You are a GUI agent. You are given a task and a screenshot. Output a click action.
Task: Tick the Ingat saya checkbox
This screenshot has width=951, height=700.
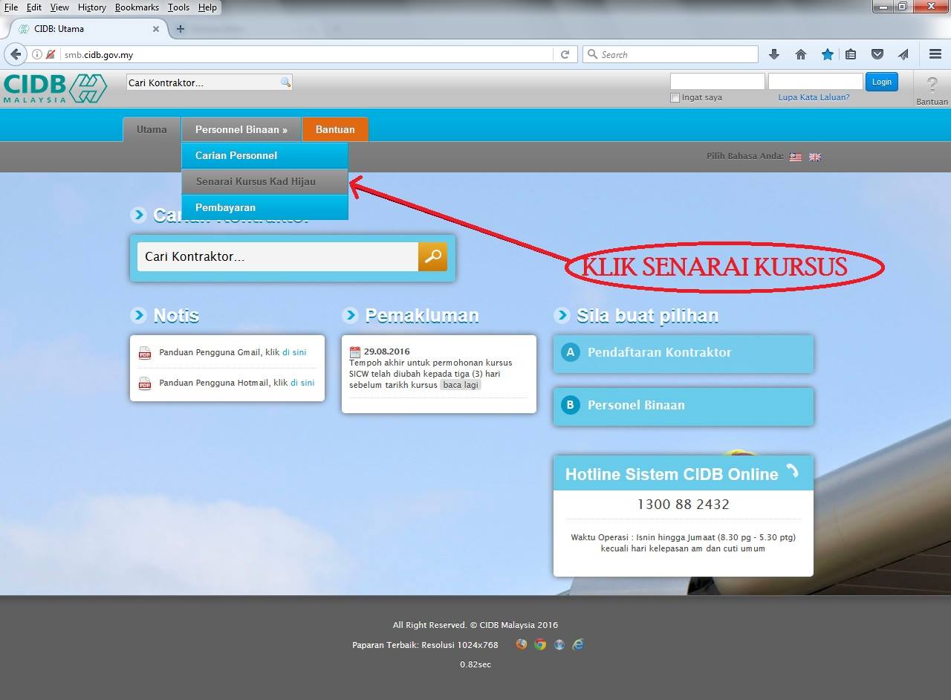675,97
